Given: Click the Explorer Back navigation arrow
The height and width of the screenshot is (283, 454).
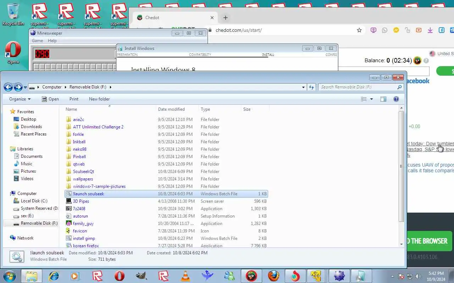Looking at the screenshot, I should [x=8, y=87].
